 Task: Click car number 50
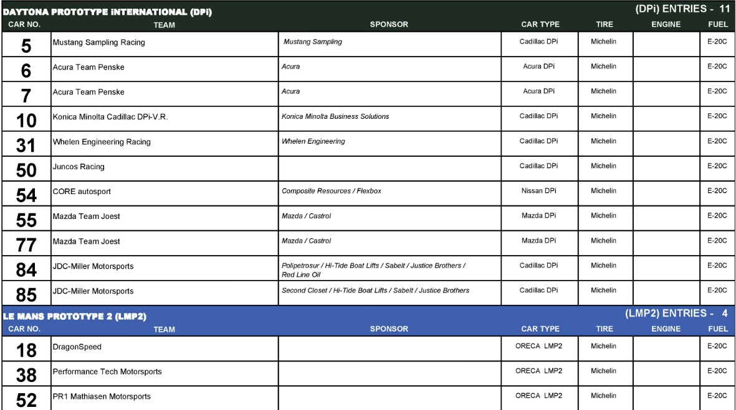coord(26,170)
